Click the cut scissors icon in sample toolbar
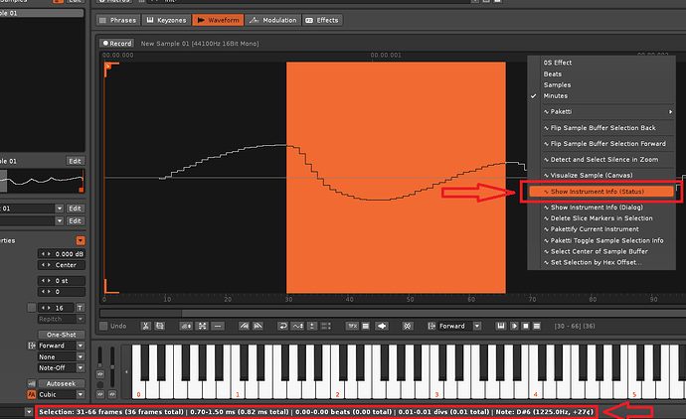Image resolution: width=686 pixels, height=419 pixels. pyautogui.click(x=145, y=326)
